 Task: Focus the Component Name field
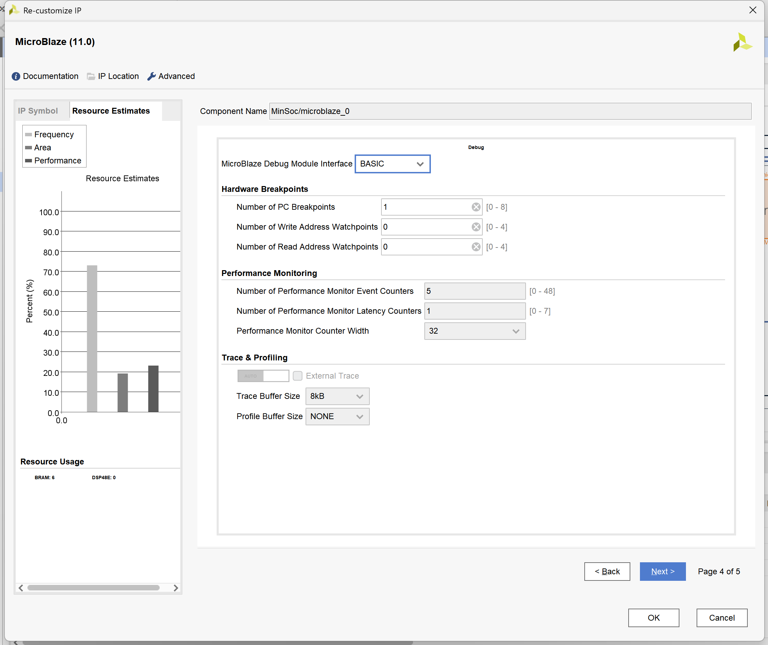[510, 111]
